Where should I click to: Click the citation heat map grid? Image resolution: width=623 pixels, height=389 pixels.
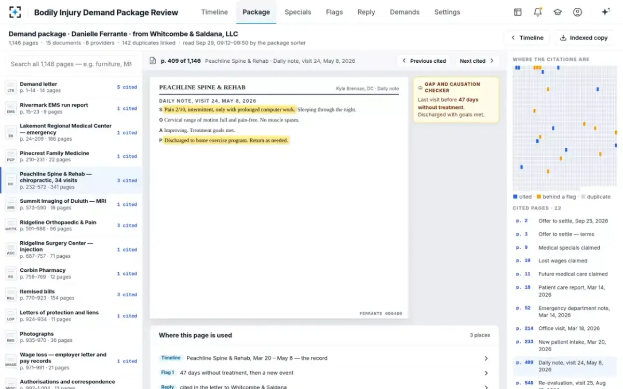tap(565, 128)
